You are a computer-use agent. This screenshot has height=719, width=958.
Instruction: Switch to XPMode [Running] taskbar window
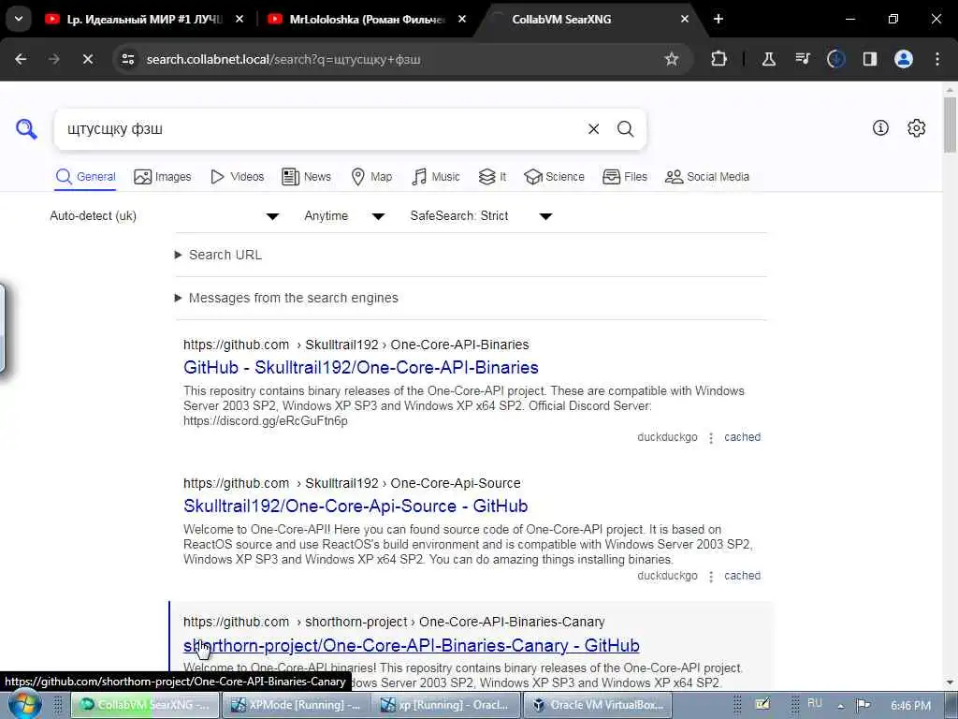(296, 705)
